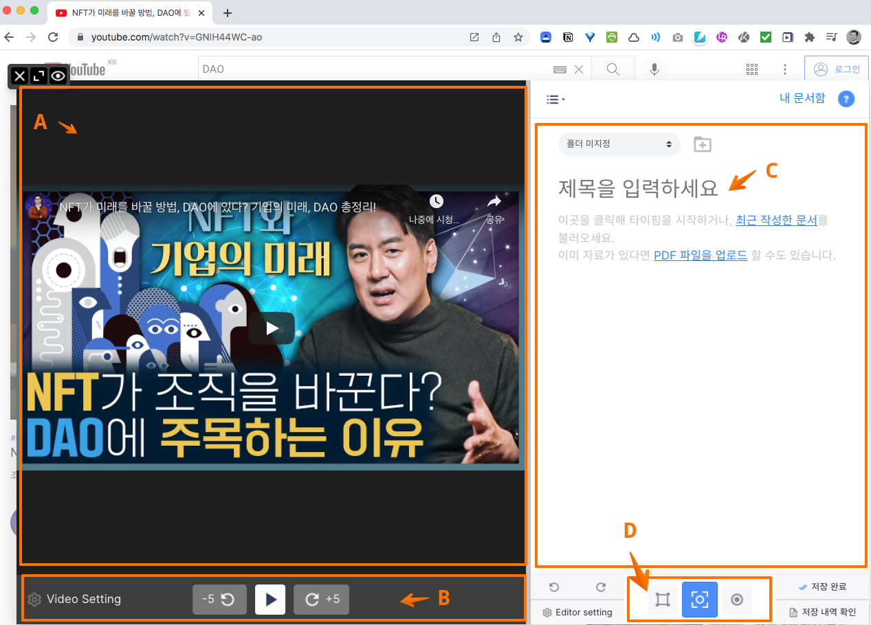Open the Extensions puzzle piece menu
Screen dimensions: 871x625
click(x=810, y=37)
